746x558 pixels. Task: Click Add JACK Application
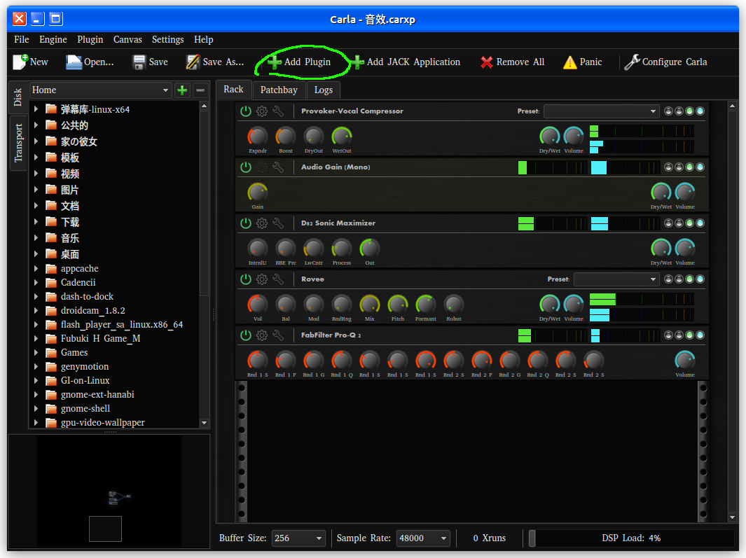point(406,62)
